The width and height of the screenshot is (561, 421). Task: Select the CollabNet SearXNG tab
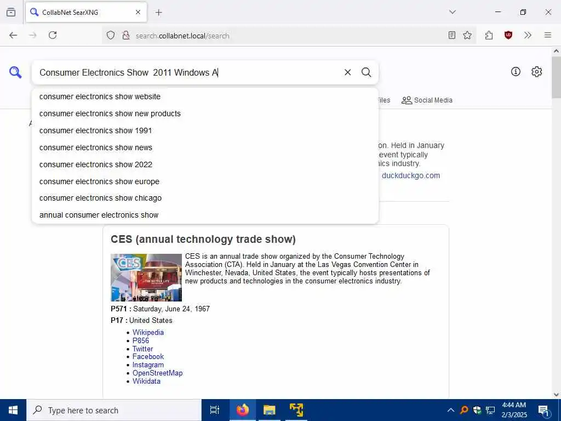[x=86, y=12]
